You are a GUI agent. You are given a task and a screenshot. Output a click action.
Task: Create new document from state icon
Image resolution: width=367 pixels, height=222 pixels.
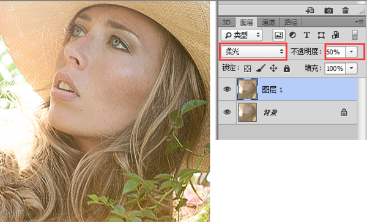[310, 10]
